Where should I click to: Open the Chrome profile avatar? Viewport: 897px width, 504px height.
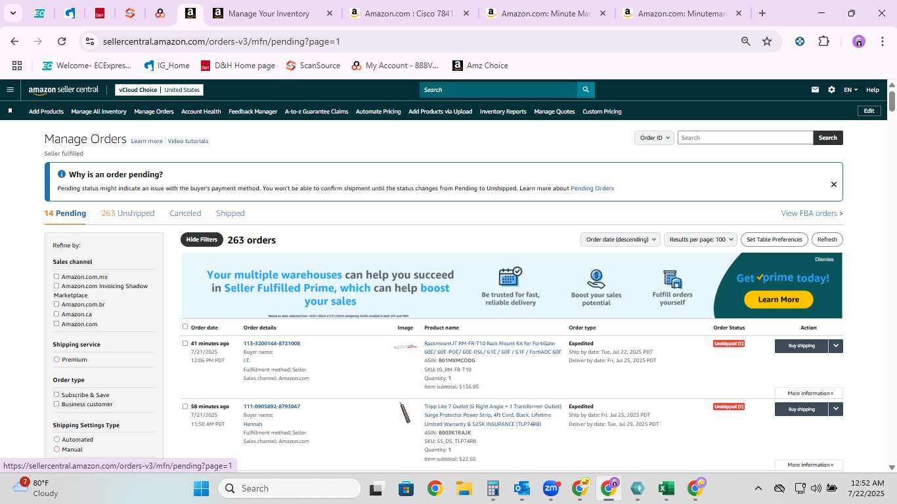859,41
